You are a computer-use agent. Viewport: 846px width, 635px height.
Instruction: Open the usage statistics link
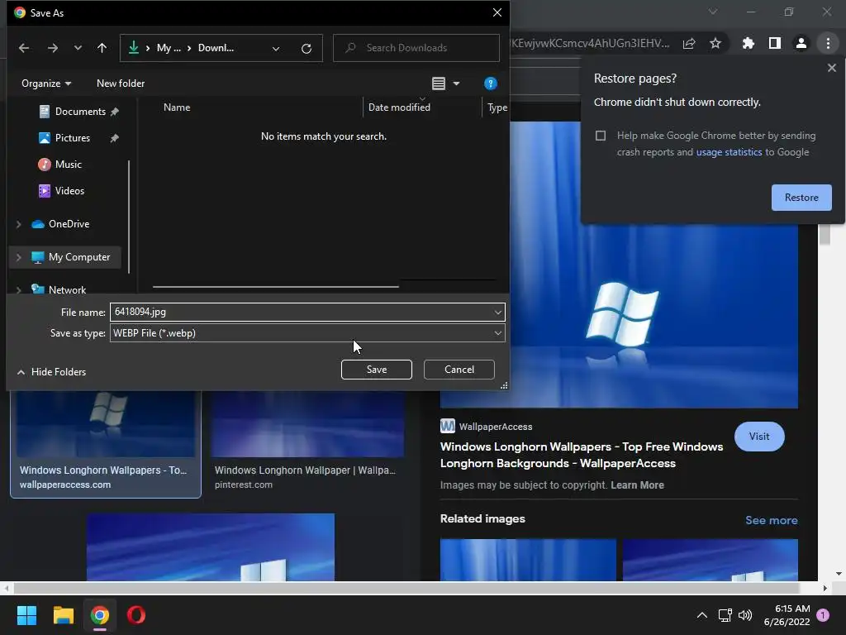729,152
